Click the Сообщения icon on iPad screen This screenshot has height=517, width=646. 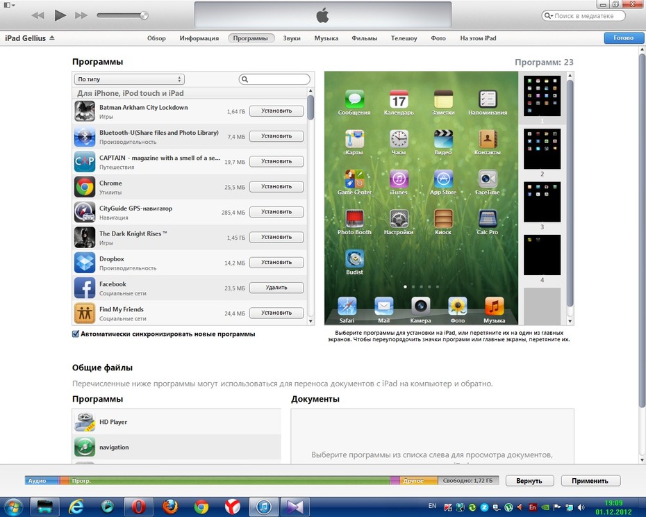pyautogui.click(x=354, y=99)
